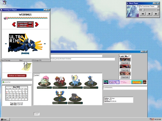The width and height of the screenshot is (162, 121).
Task: Open the song selection dropdown in Music Player
Action: pos(158,6)
